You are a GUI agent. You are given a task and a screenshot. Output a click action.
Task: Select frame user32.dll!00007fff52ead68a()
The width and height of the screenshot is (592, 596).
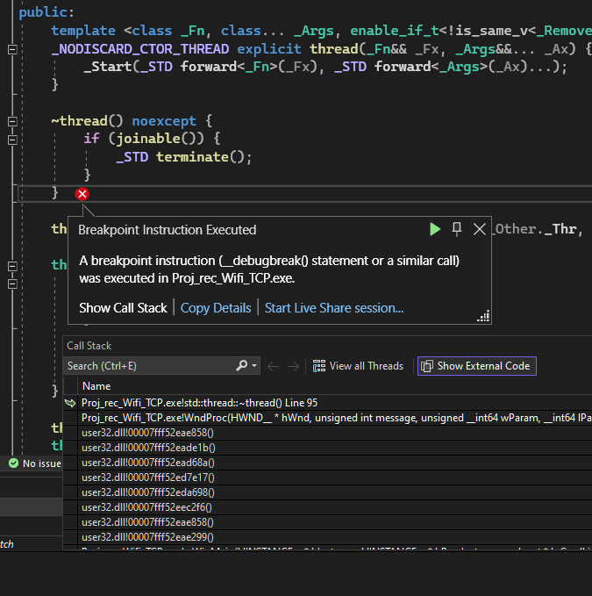(327, 463)
